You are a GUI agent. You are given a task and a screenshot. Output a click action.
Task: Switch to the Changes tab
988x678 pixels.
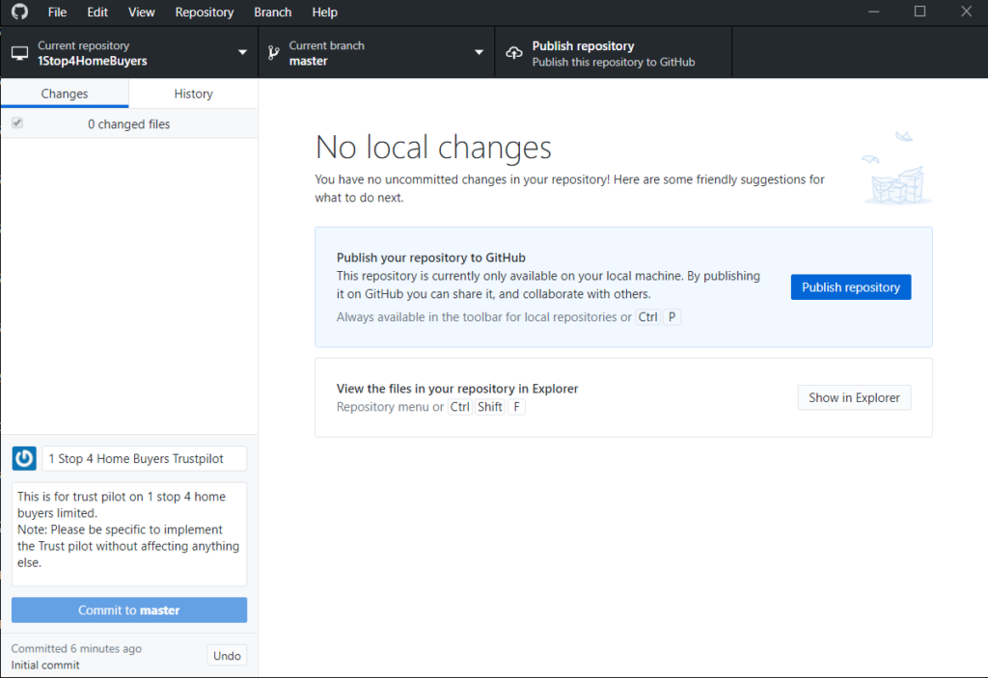65,94
